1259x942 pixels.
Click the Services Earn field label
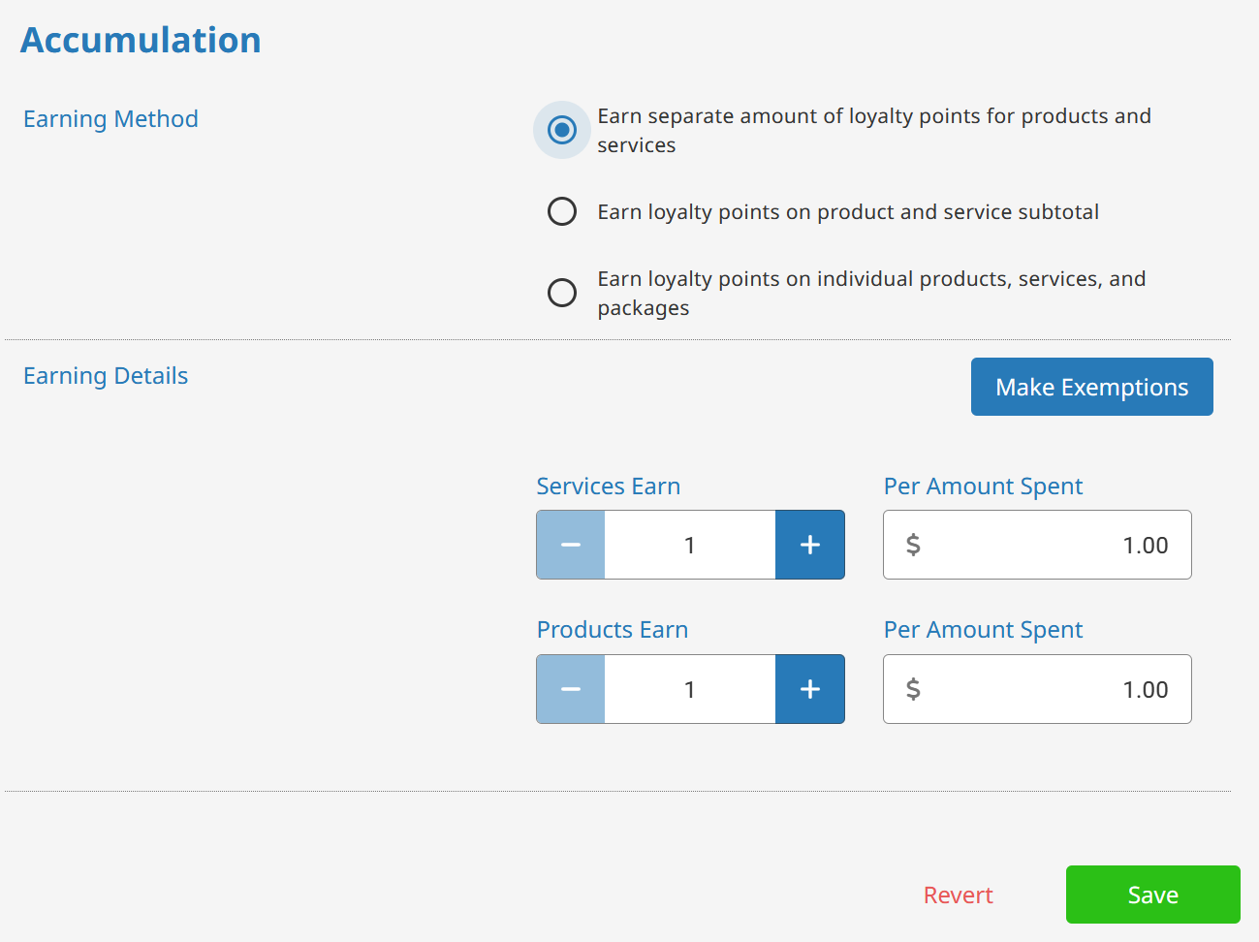pos(609,487)
